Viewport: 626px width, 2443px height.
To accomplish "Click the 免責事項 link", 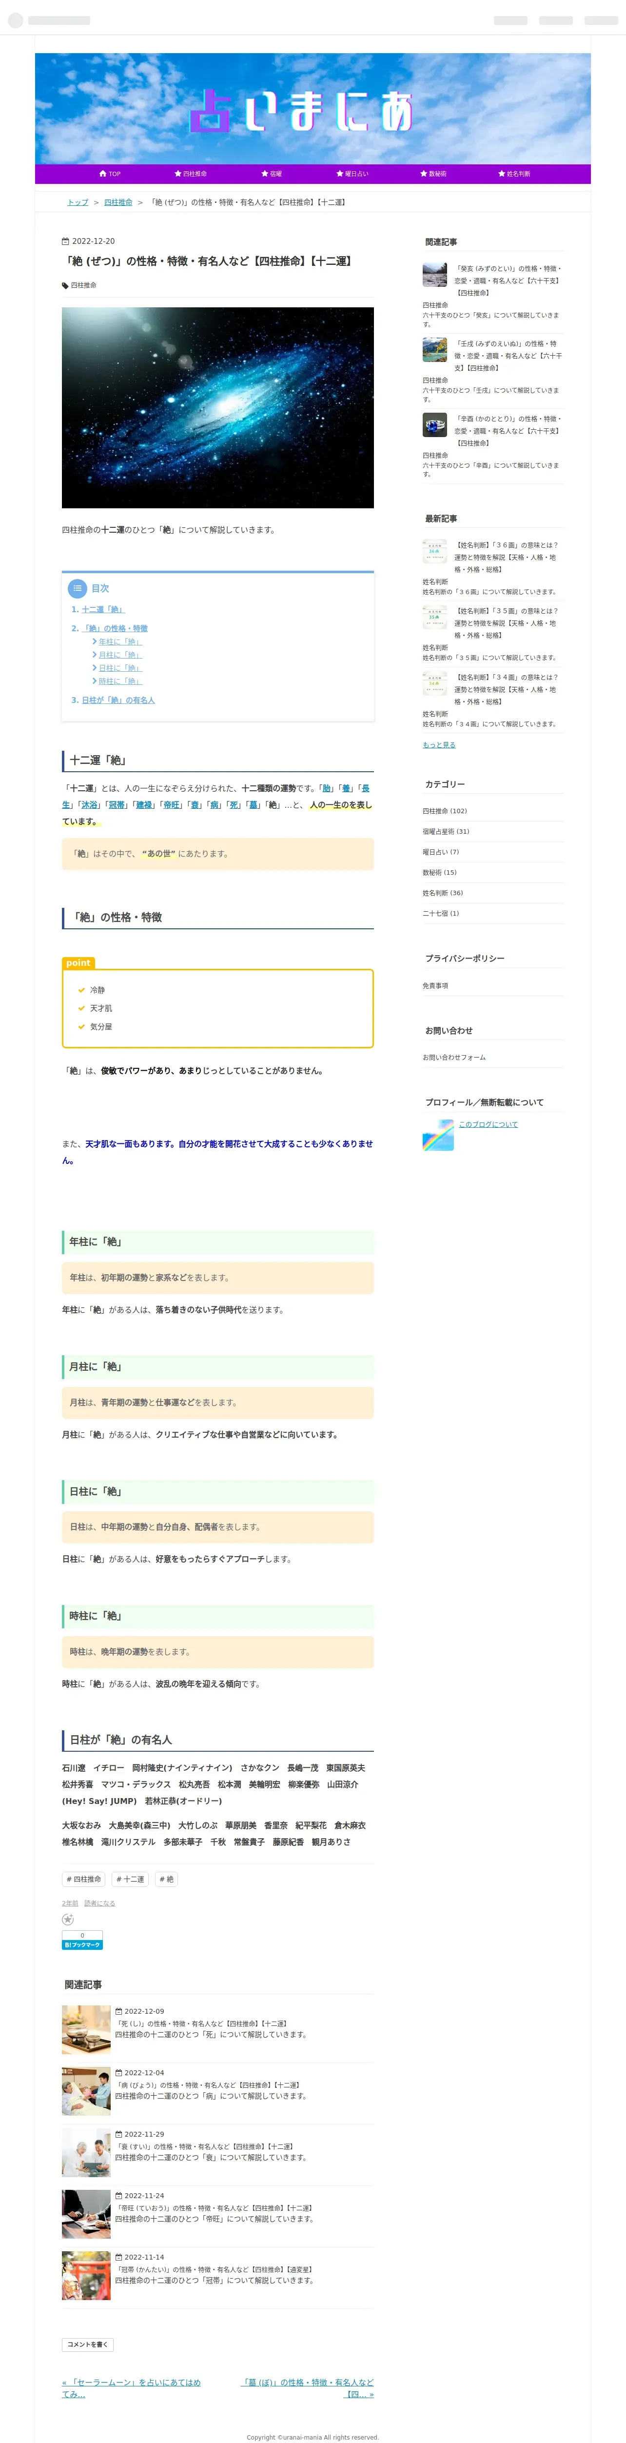I will tap(435, 985).
